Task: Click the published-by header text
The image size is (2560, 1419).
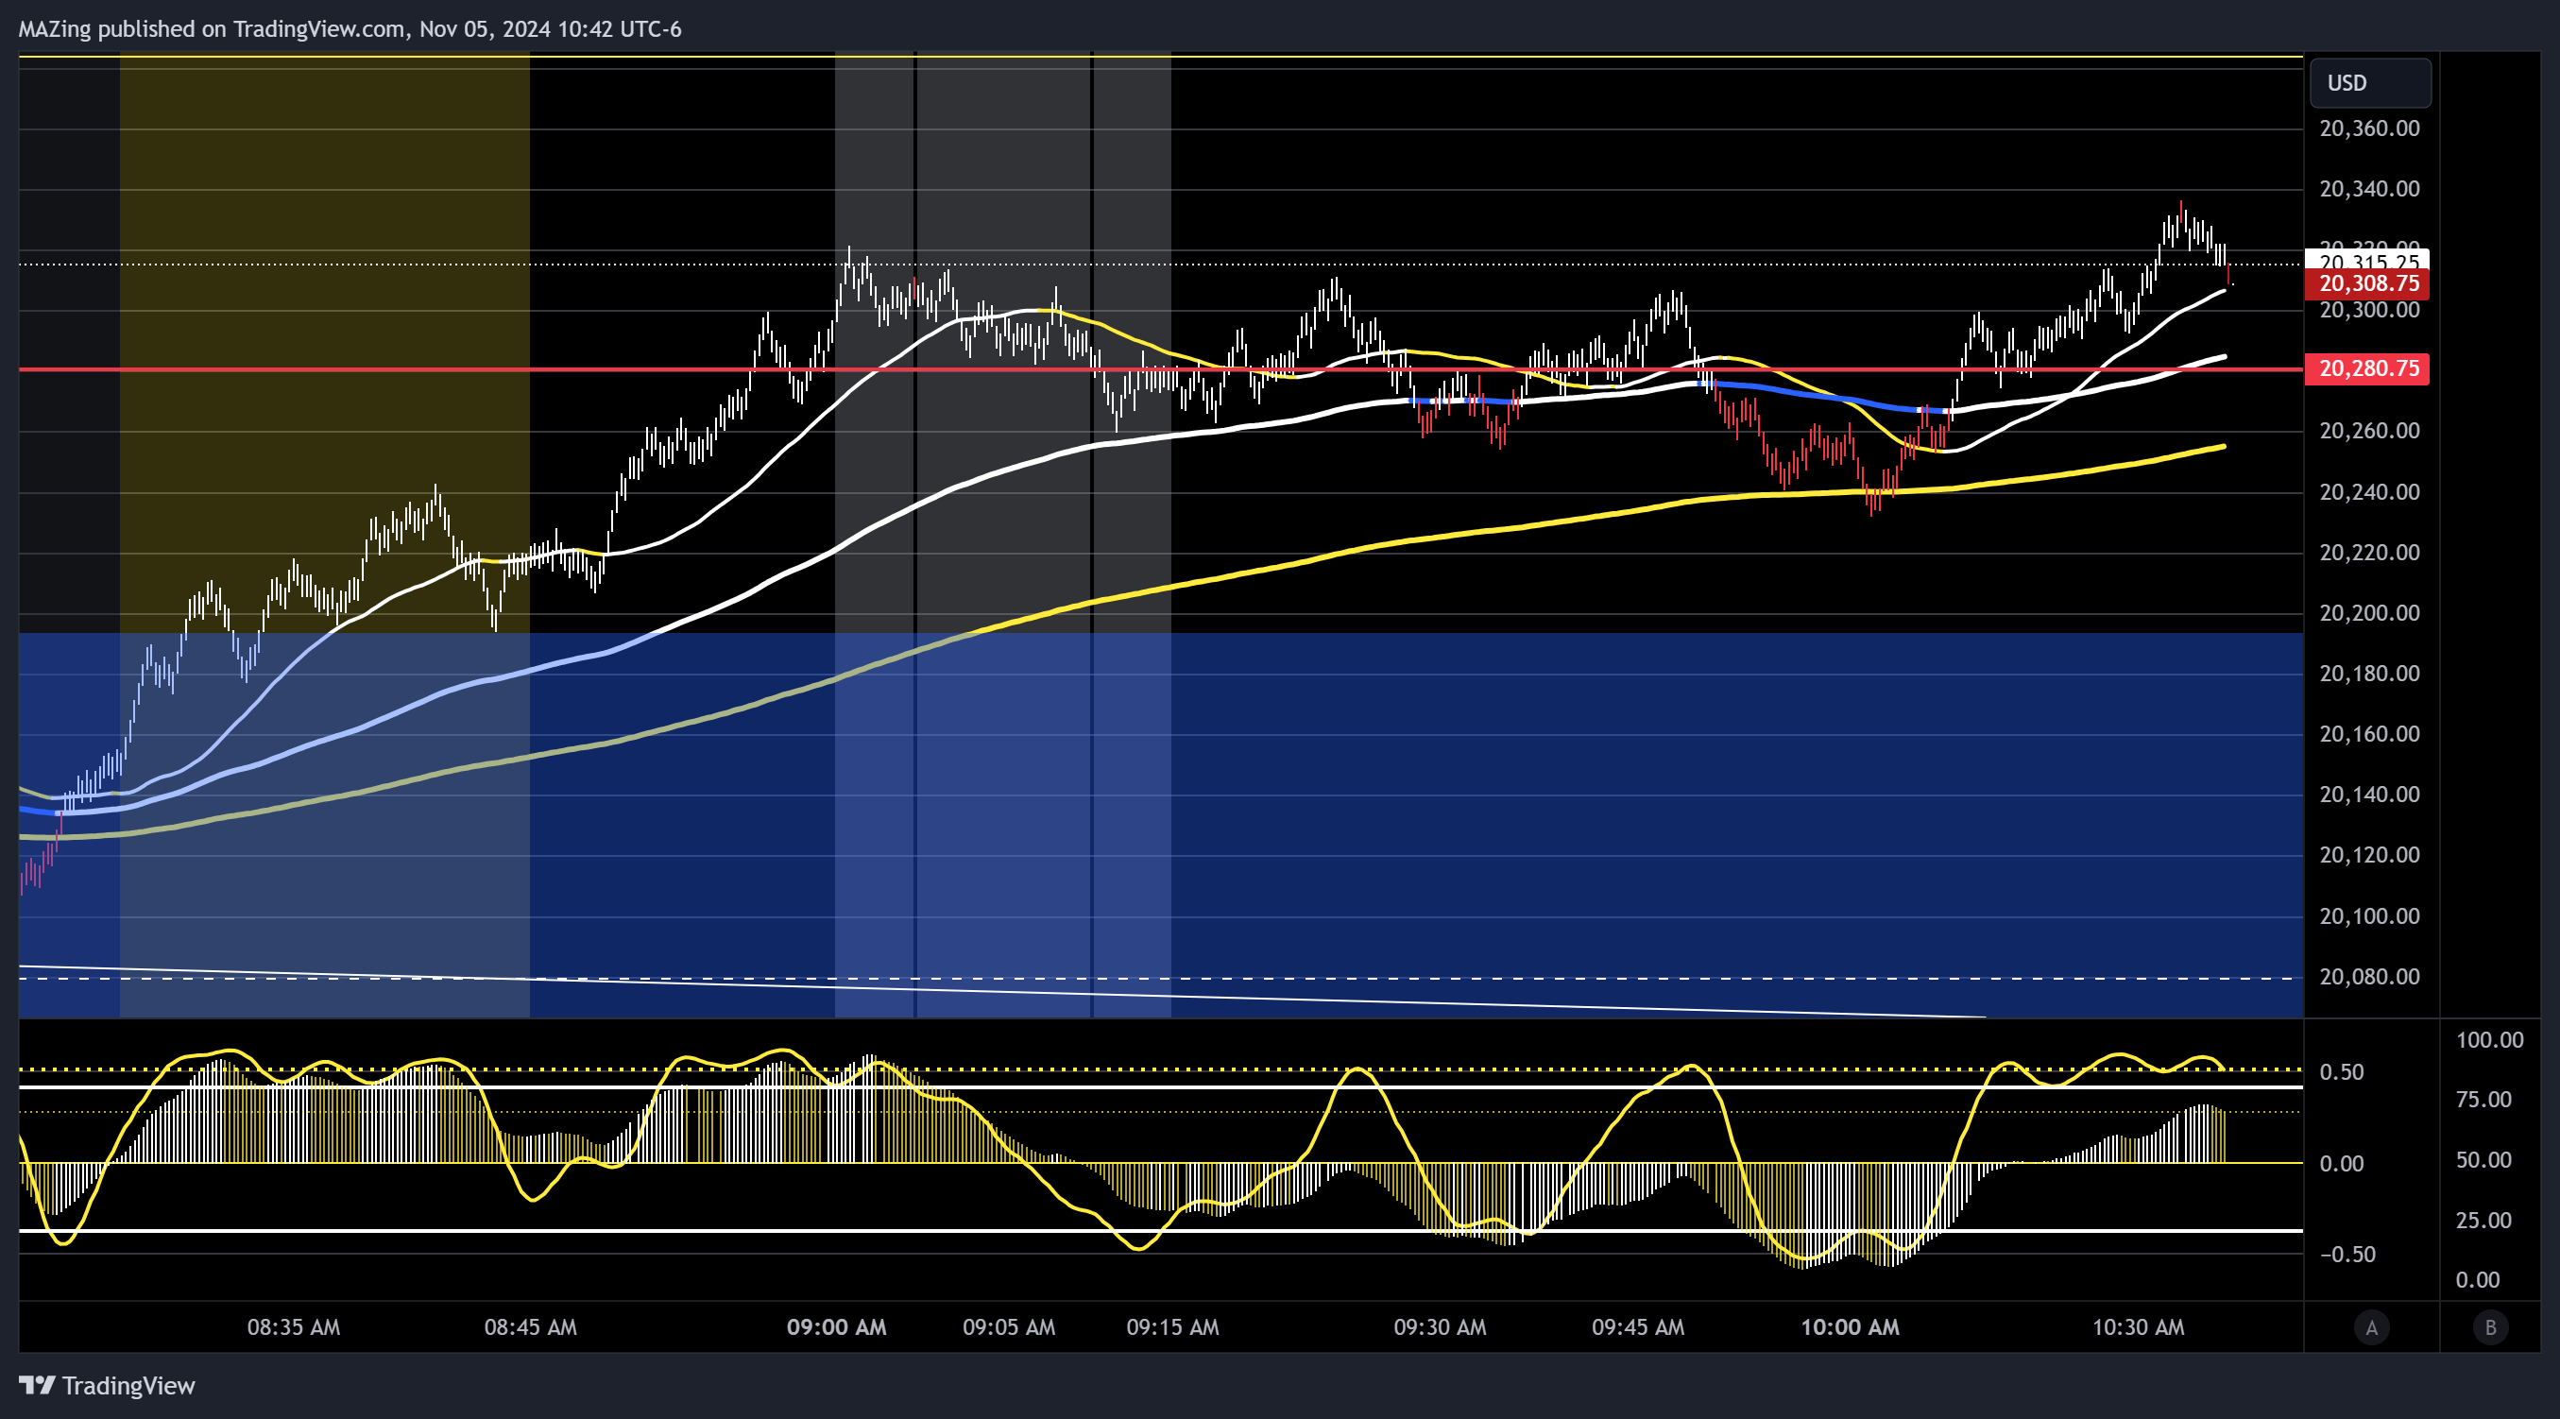Action: pos(350,29)
